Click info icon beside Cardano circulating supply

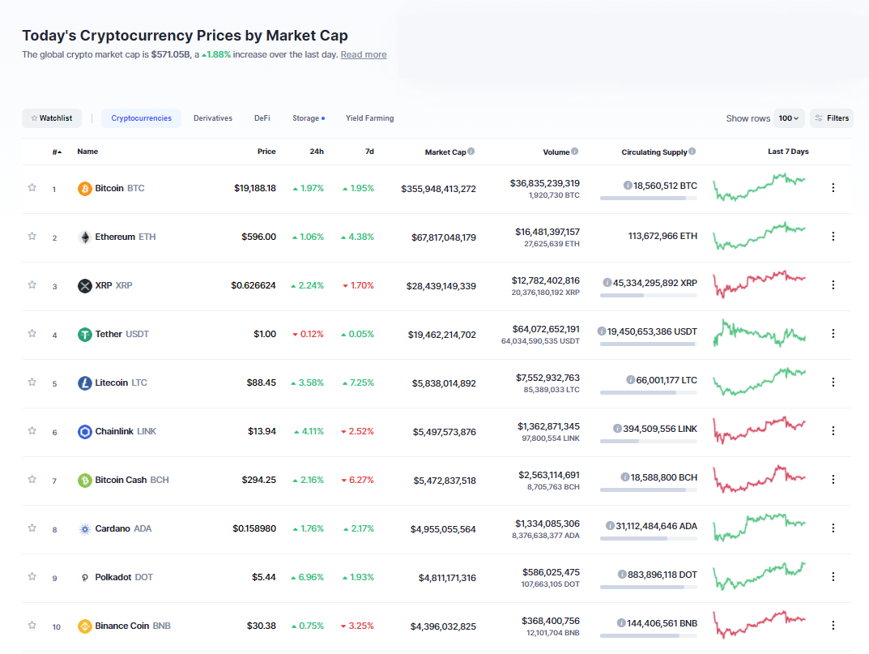pyautogui.click(x=610, y=525)
